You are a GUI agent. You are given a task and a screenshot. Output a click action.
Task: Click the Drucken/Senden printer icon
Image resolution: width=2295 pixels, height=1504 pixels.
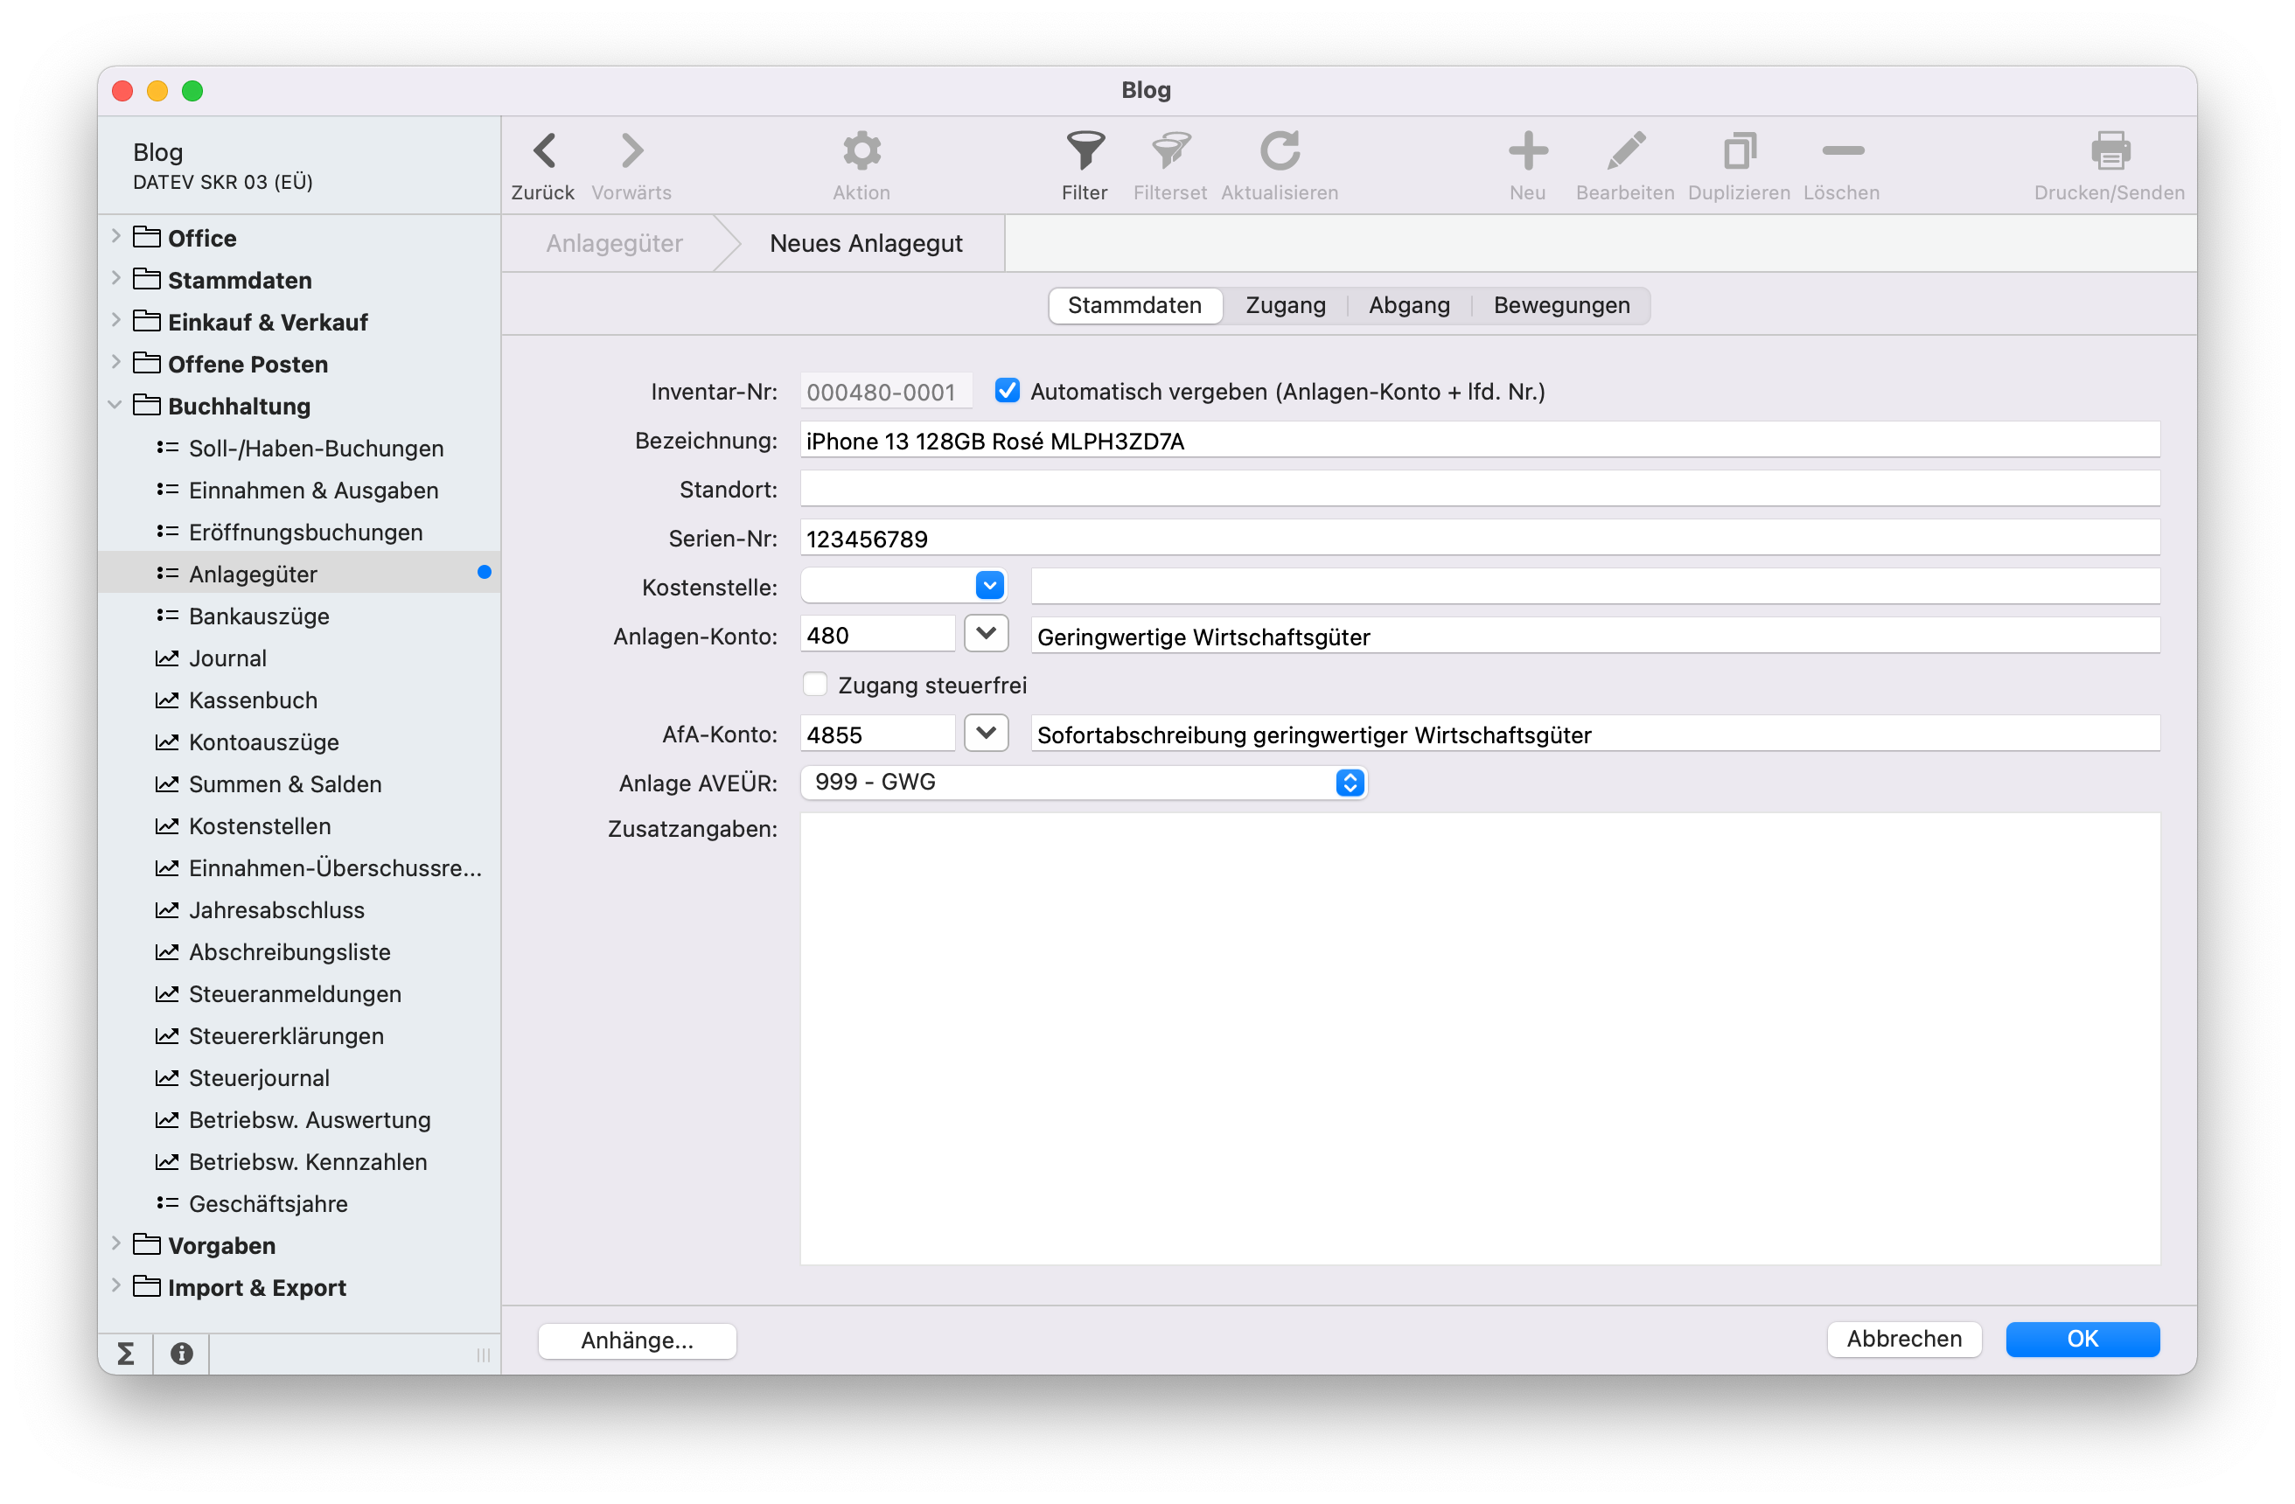coord(2110,151)
